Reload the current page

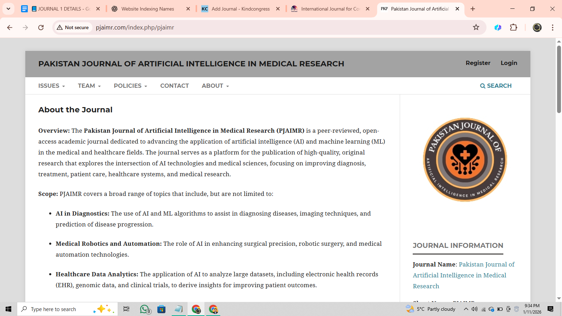[x=41, y=27]
